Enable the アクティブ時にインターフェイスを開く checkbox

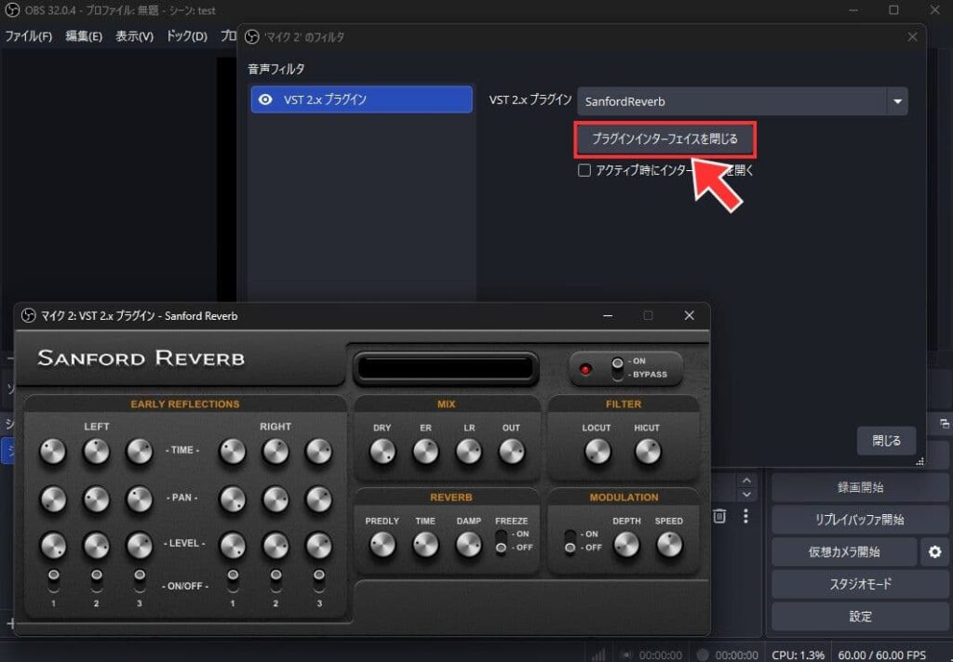584,170
